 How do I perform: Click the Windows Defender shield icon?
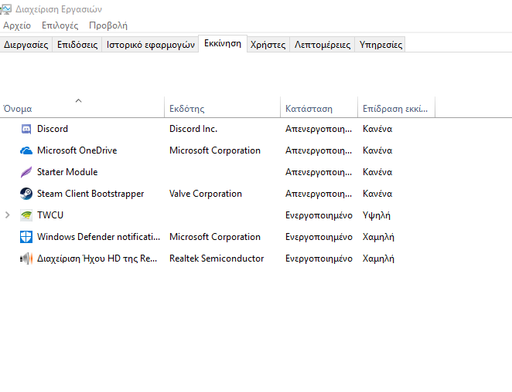point(26,237)
